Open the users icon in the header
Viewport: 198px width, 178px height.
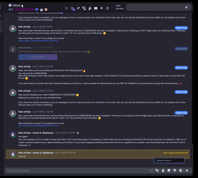[x=90, y=8]
